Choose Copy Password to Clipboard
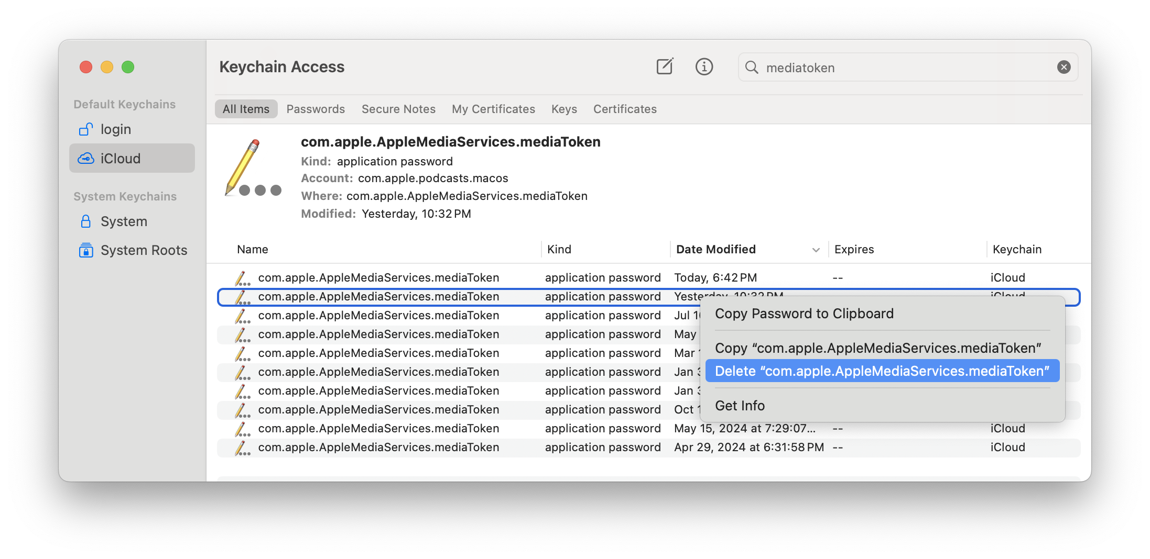 point(883,314)
